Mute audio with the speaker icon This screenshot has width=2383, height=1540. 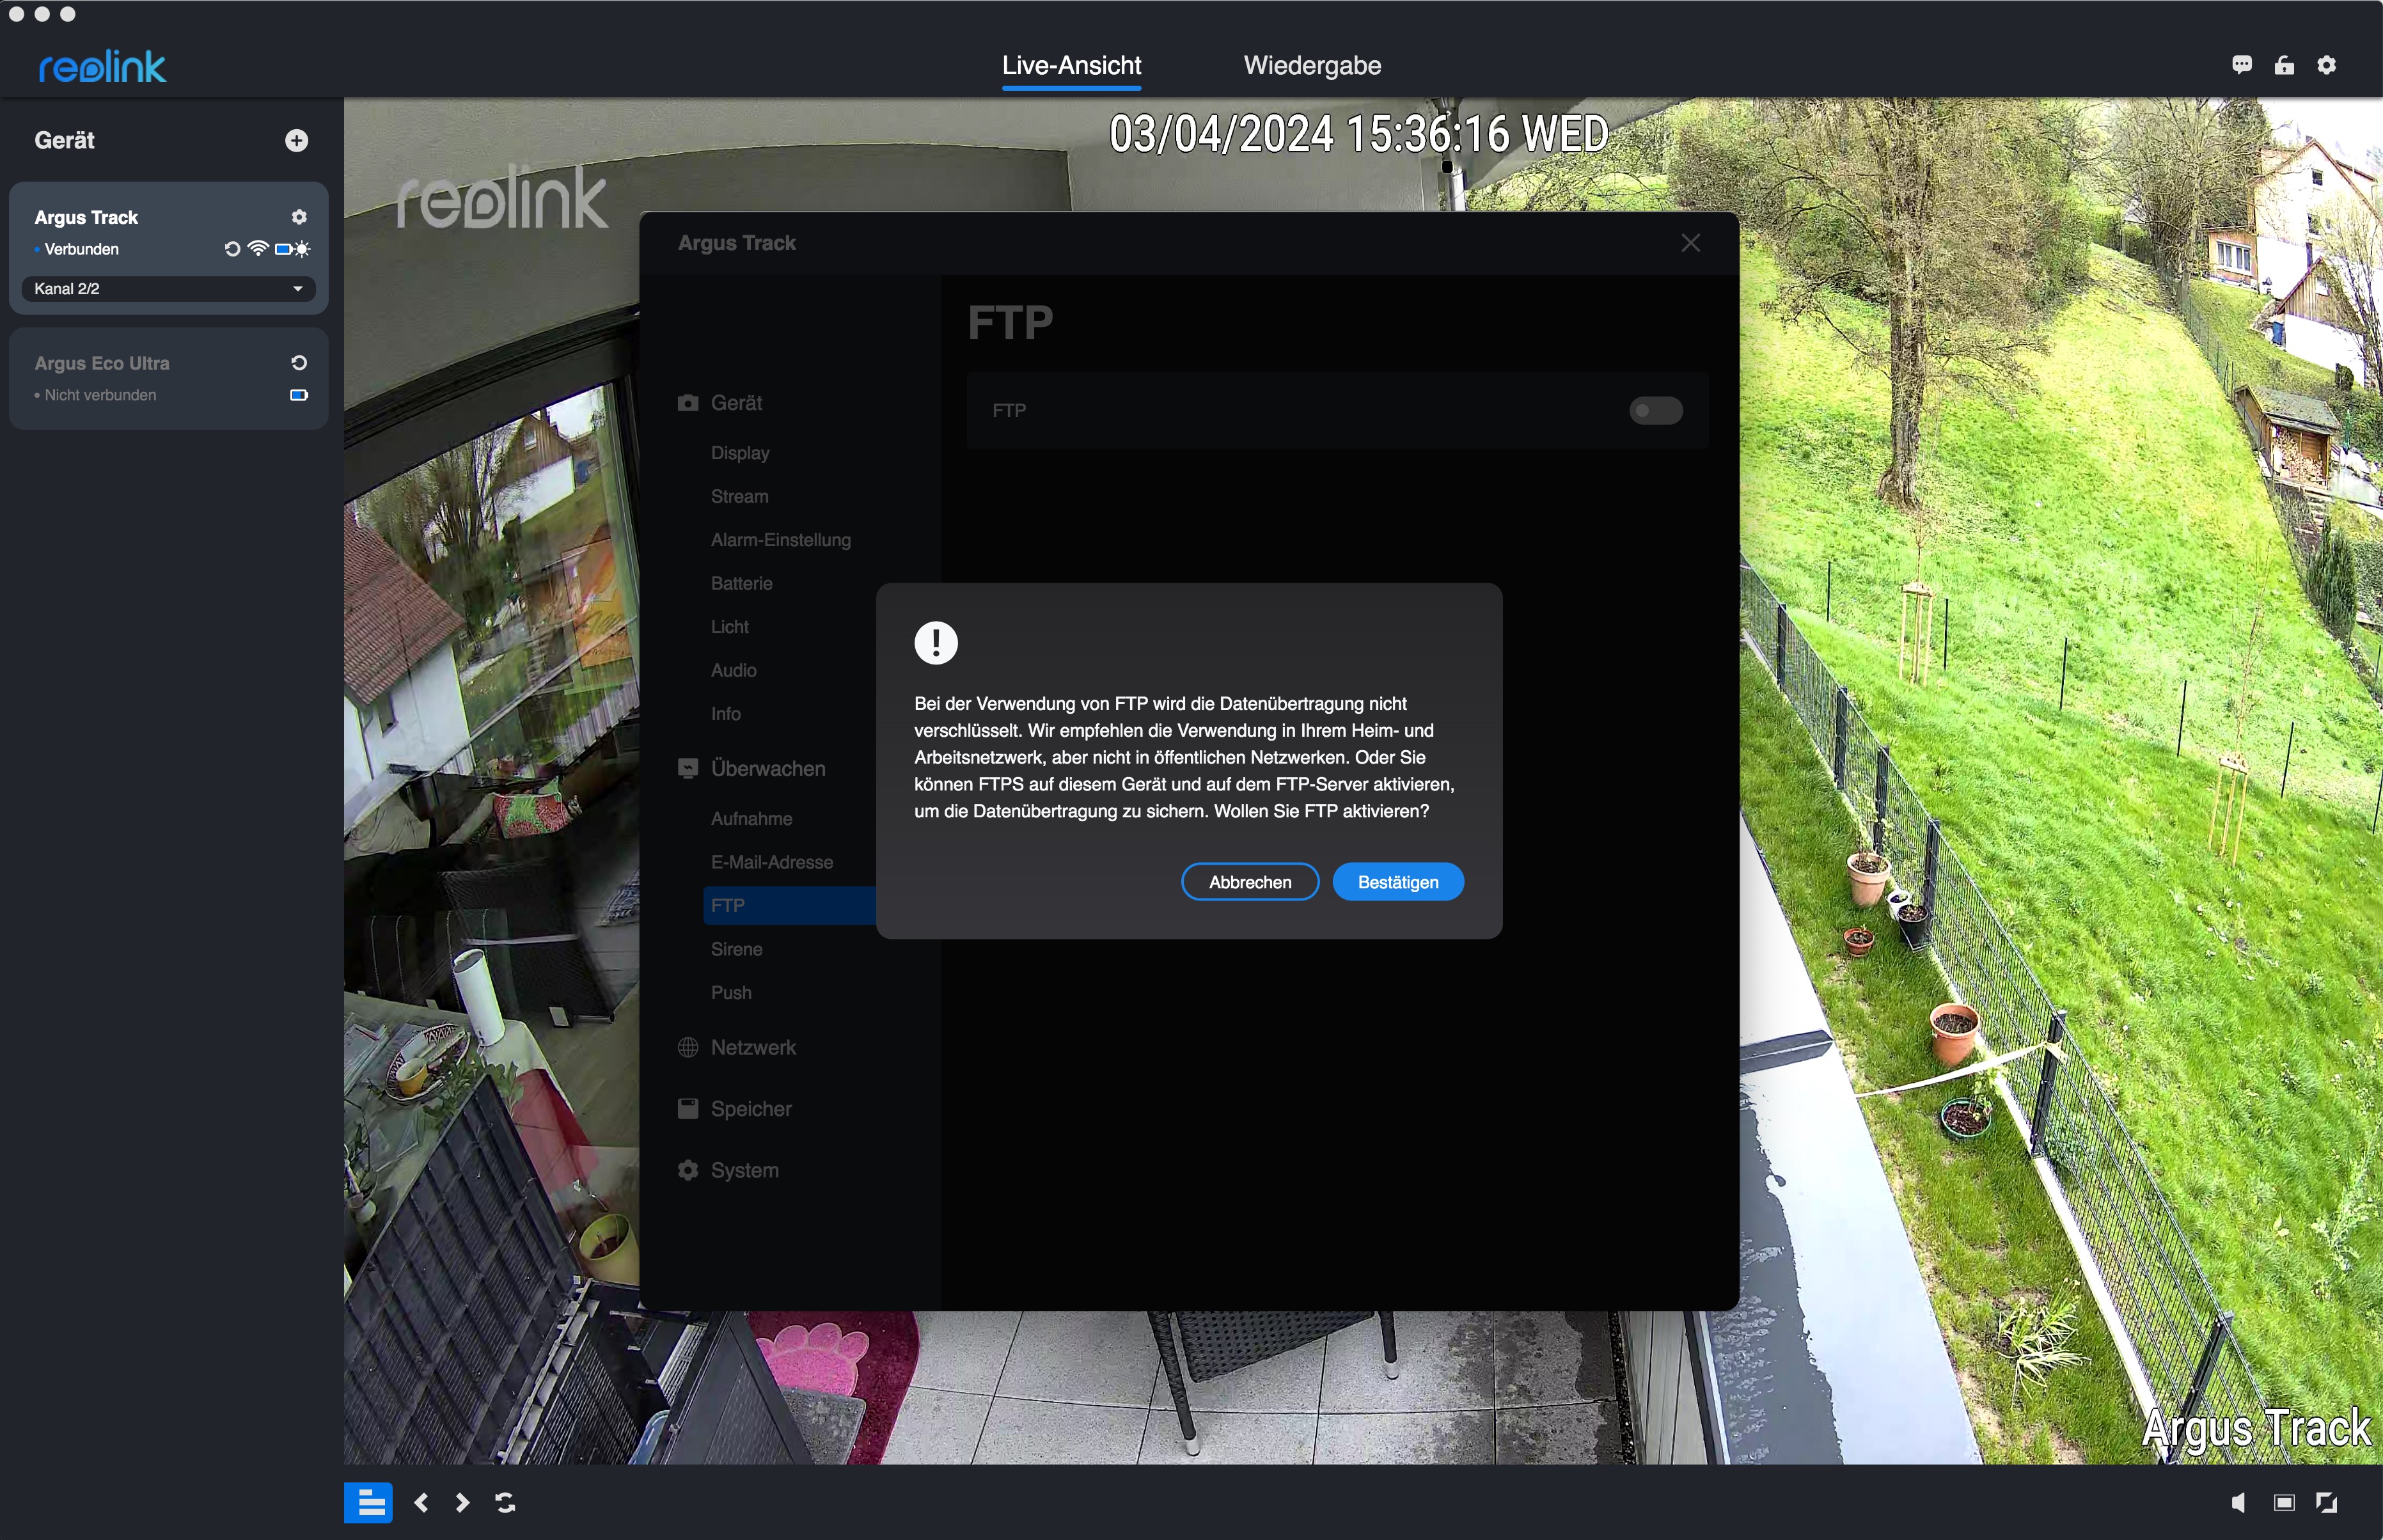[2238, 1502]
